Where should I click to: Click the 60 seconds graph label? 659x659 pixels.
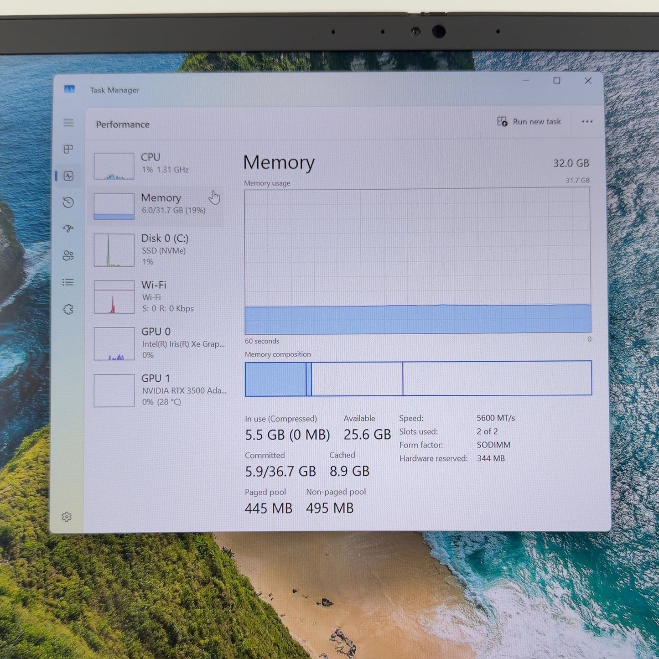pos(262,341)
